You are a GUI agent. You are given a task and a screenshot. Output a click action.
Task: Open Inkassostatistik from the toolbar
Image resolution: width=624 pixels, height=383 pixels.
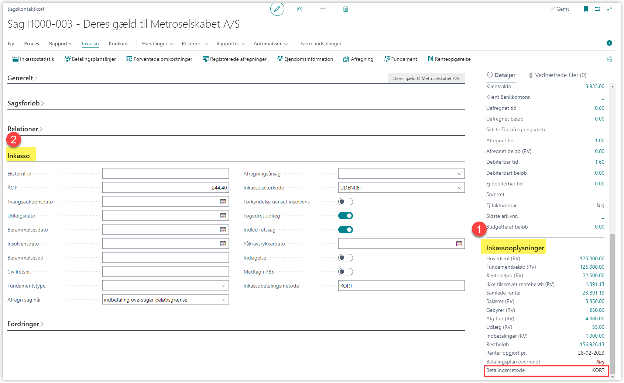pos(33,59)
